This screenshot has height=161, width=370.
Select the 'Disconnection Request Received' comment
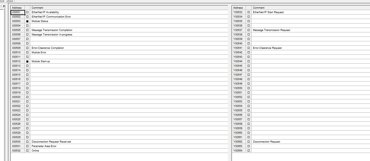coord(51,142)
